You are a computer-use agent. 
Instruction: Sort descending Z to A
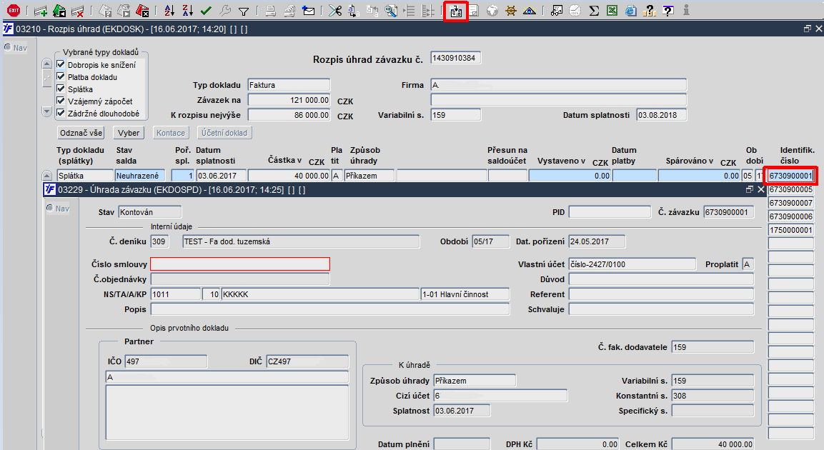click(x=188, y=11)
